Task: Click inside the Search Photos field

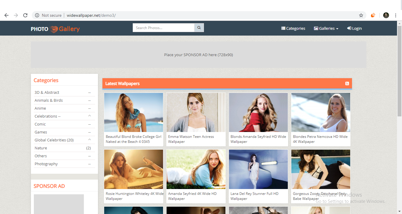Action: click(163, 27)
